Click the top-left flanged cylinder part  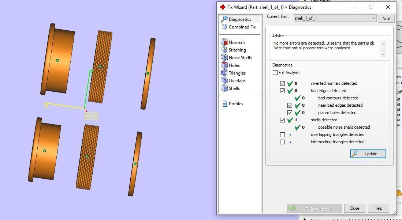tap(57, 59)
